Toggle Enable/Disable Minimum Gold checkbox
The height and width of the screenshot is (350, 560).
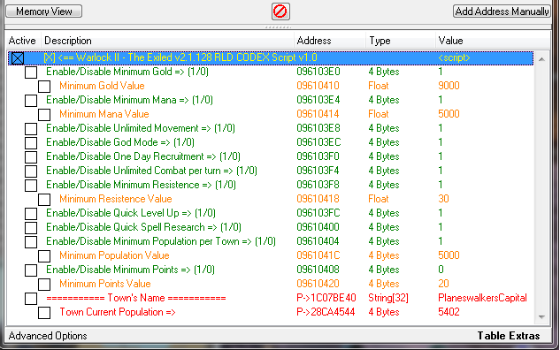tap(31, 72)
